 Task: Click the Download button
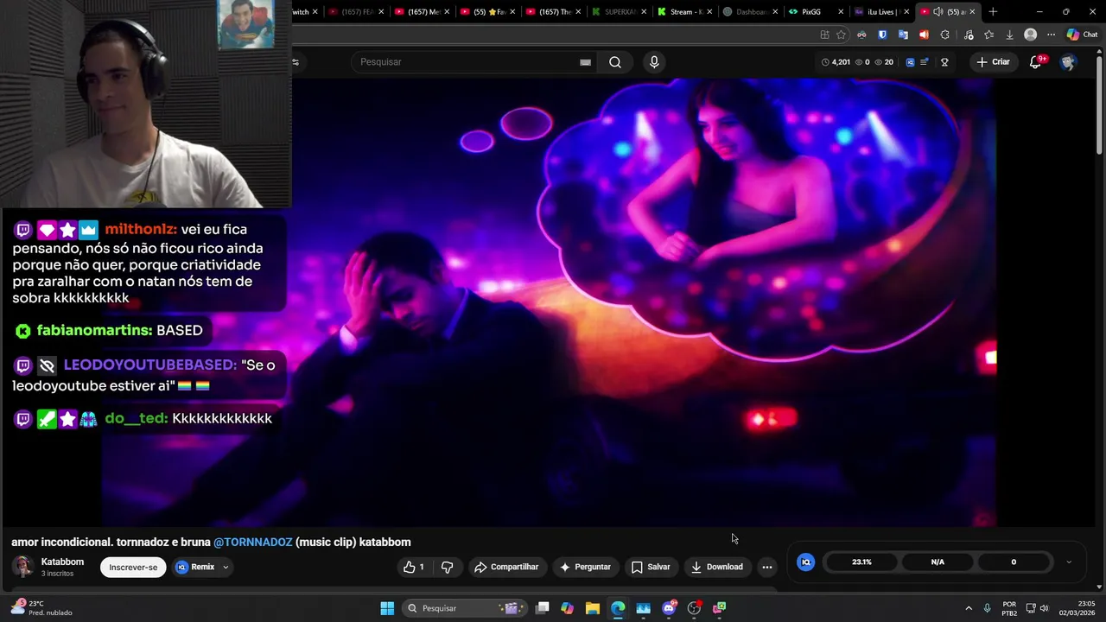tap(717, 567)
